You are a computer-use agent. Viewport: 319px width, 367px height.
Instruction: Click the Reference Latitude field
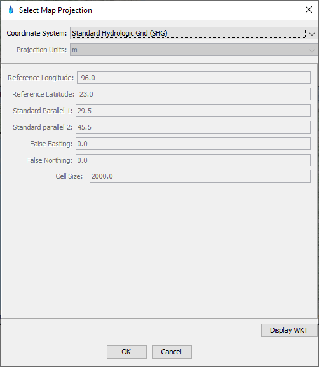[194, 94]
